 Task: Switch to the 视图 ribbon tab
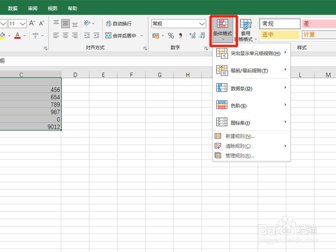pos(52,8)
